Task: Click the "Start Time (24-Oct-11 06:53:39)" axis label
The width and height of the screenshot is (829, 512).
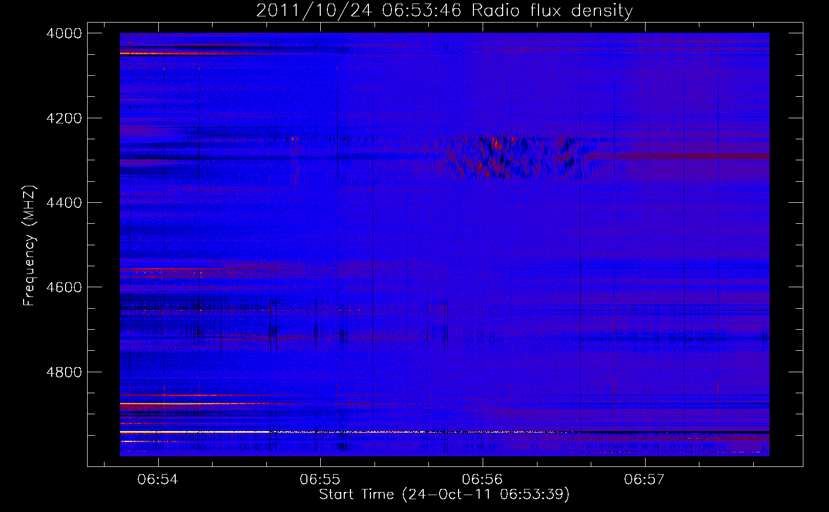Action: pos(444,495)
